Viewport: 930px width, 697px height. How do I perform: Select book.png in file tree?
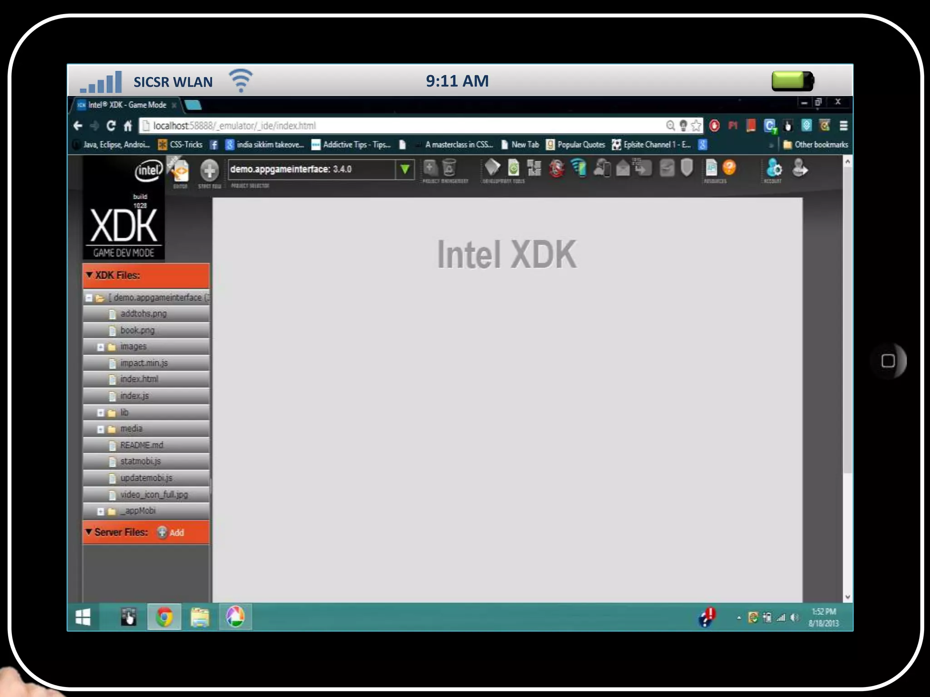(x=137, y=330)
